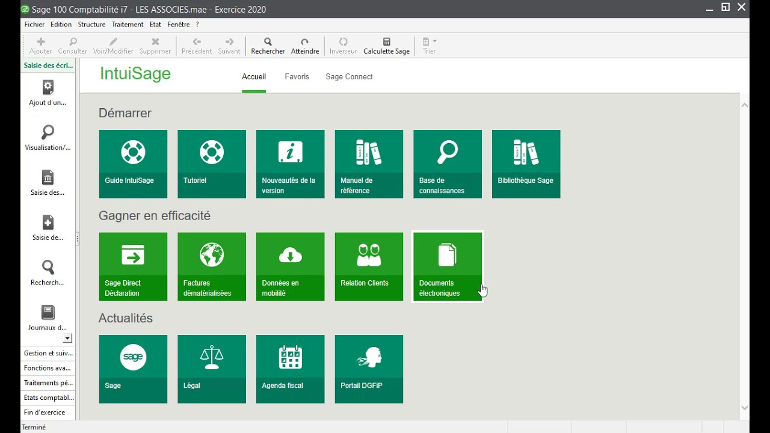Switch to the Favoris tab

297,77
